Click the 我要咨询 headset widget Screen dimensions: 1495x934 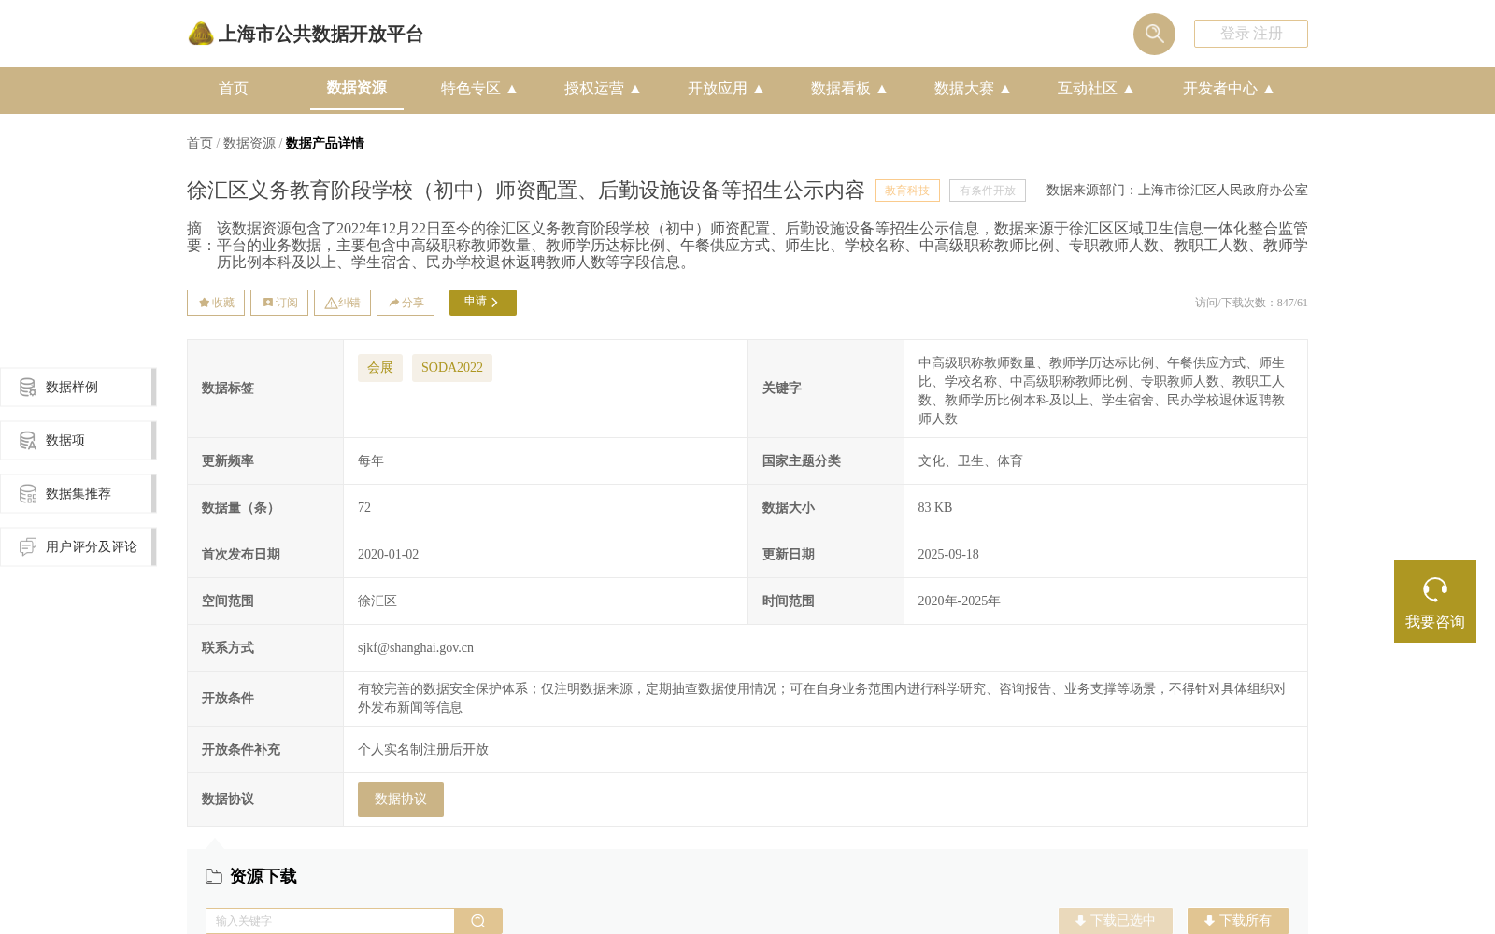click(x=1435, y=601)
